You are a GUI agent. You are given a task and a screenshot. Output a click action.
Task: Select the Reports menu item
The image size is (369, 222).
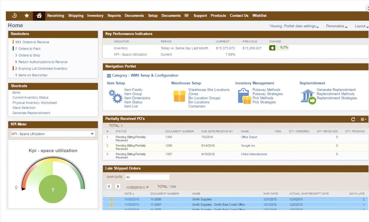114,16
